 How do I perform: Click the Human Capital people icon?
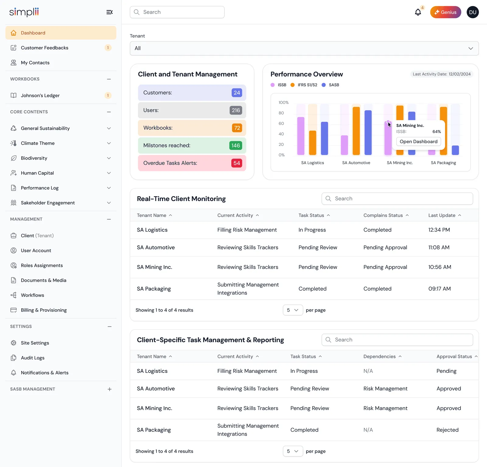pos(13,173)
